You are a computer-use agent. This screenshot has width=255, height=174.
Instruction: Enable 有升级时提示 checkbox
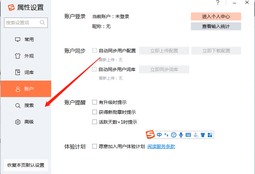click(x=94, y=102)
